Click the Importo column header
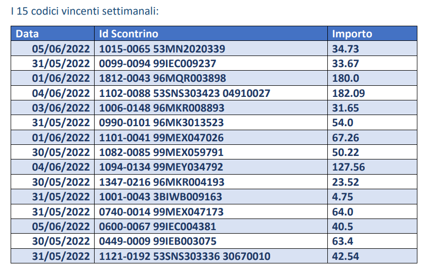 (352, 34)
